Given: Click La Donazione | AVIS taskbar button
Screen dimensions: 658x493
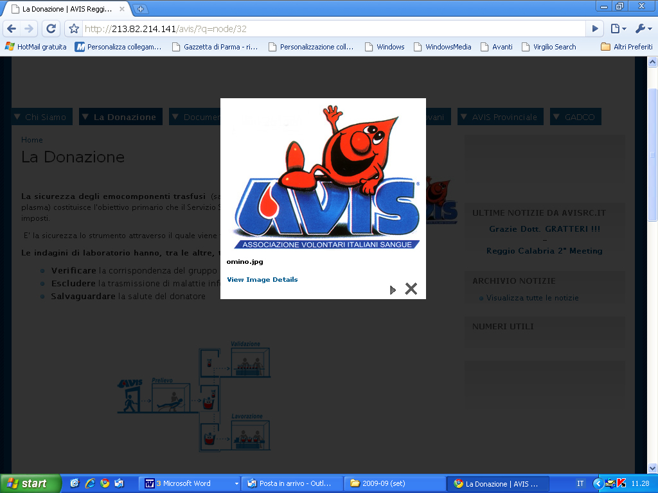Looking at the screenshot, I should (x=497, y=483).
